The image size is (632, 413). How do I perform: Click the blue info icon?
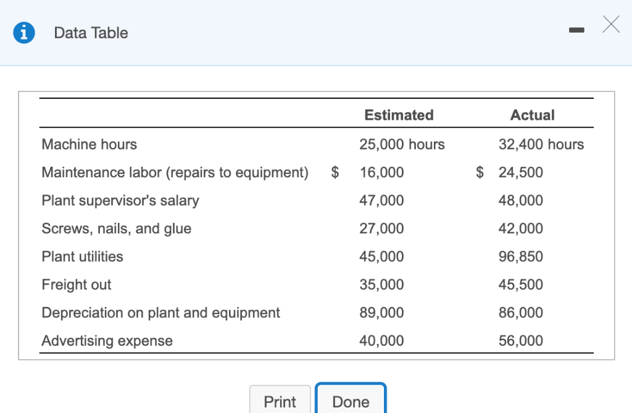click(x=24, y=33)
